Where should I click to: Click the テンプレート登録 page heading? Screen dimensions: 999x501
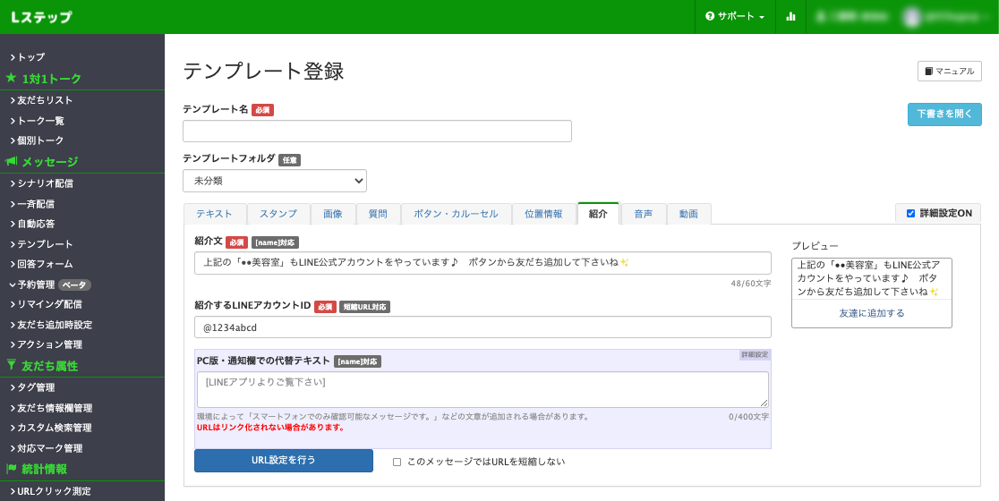point(264,71)
